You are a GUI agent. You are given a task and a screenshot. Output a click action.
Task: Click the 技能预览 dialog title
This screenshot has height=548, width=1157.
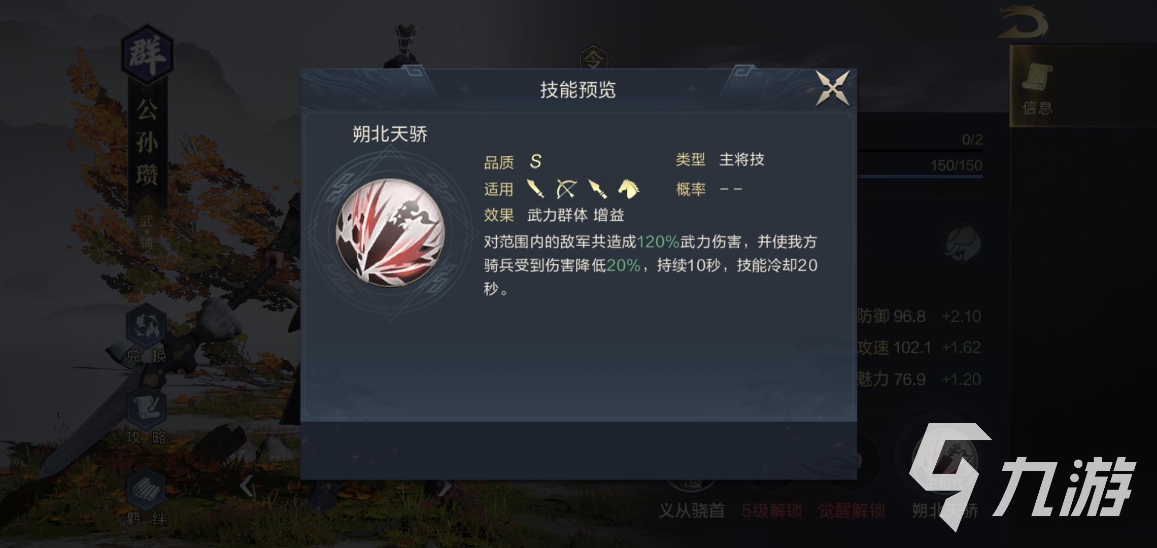(578, 90)
